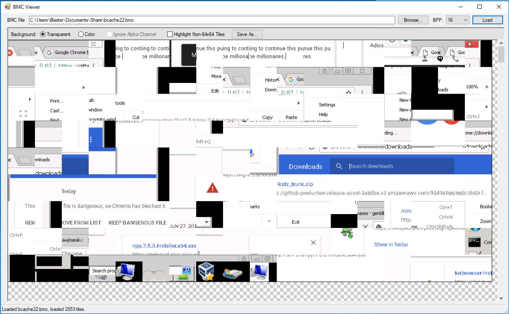Click the magnifier search icon in the search box
Screen dimensions: 509x314
[186, 269]
